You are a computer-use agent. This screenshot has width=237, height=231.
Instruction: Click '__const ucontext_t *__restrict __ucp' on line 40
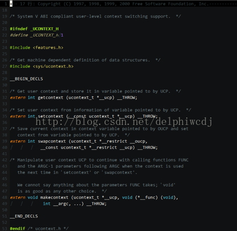87,148
